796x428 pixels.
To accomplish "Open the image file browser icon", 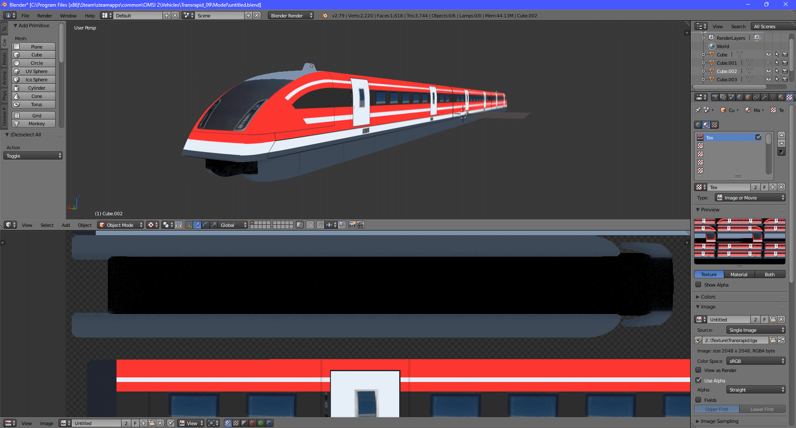I will coord(773,340).
